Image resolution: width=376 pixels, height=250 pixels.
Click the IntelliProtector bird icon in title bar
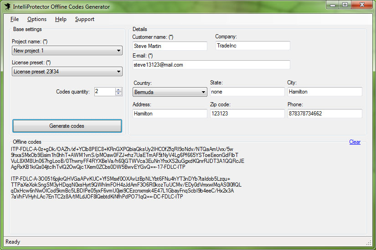point(8,6)
